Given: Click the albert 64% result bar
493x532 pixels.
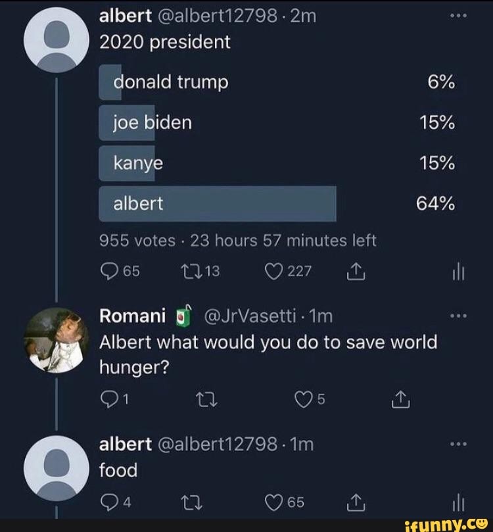Looking at the screenshot, I should click(x=217, y=203).
